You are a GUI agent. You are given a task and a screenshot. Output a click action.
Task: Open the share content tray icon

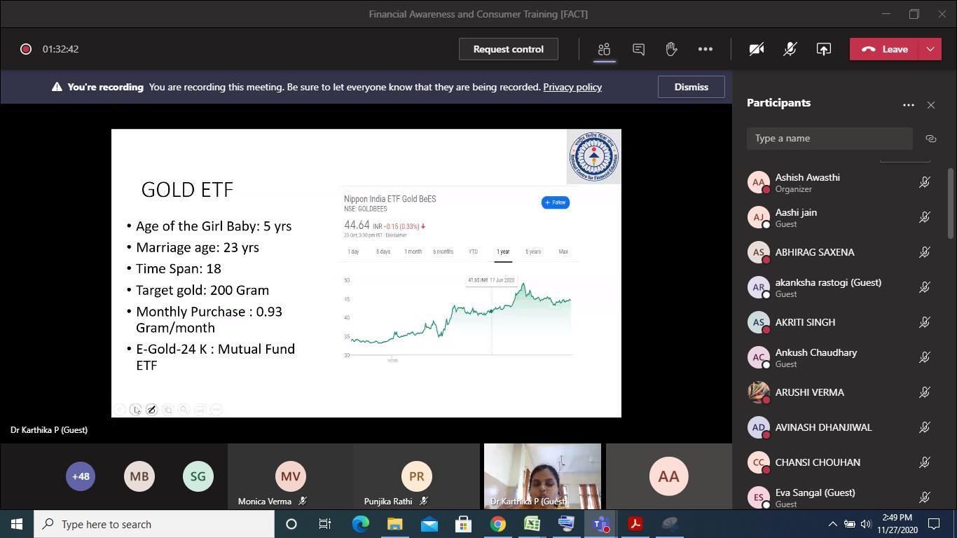tap(823, 49)
